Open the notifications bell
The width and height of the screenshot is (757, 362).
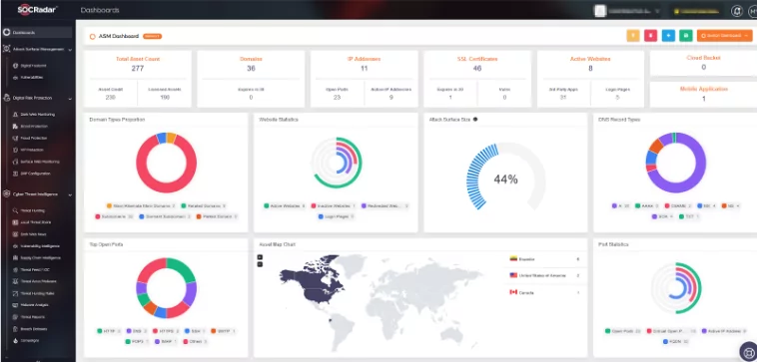coord(737,11)
